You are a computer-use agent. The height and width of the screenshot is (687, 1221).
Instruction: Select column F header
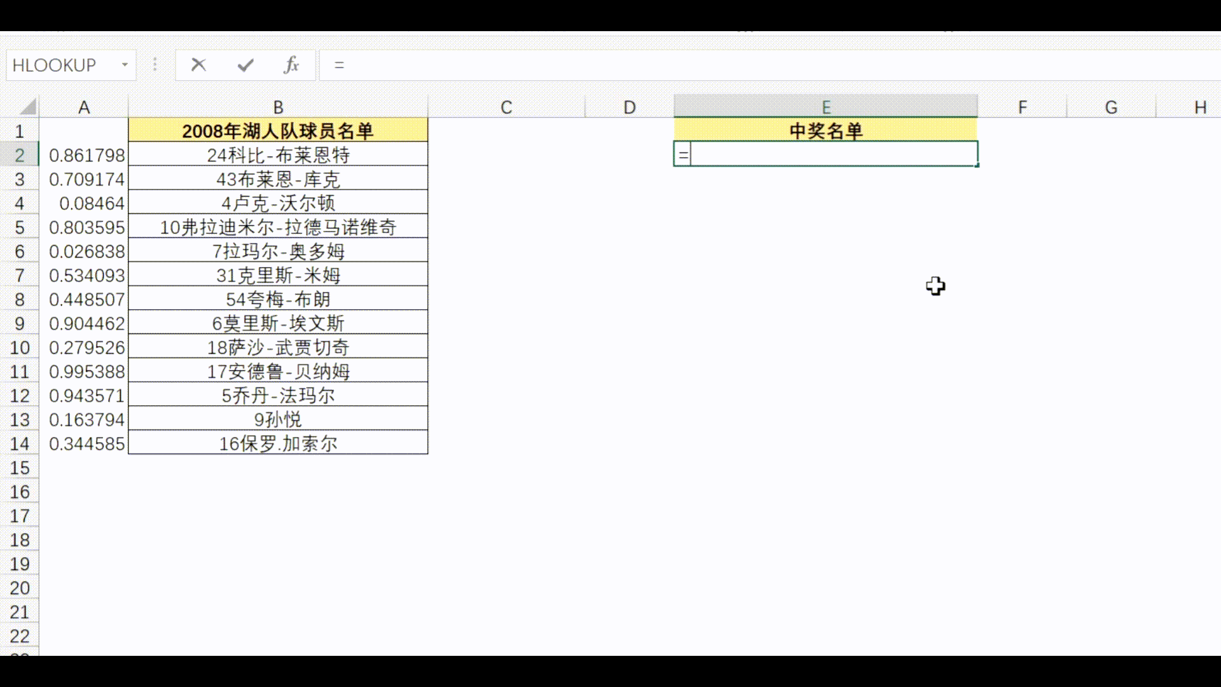pyautogui.click(x=1022, y=107)
